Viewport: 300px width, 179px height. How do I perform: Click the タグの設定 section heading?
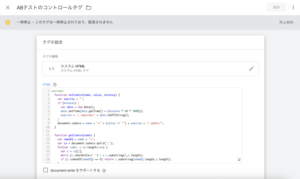pyautogui.click(x=52, y=42)
